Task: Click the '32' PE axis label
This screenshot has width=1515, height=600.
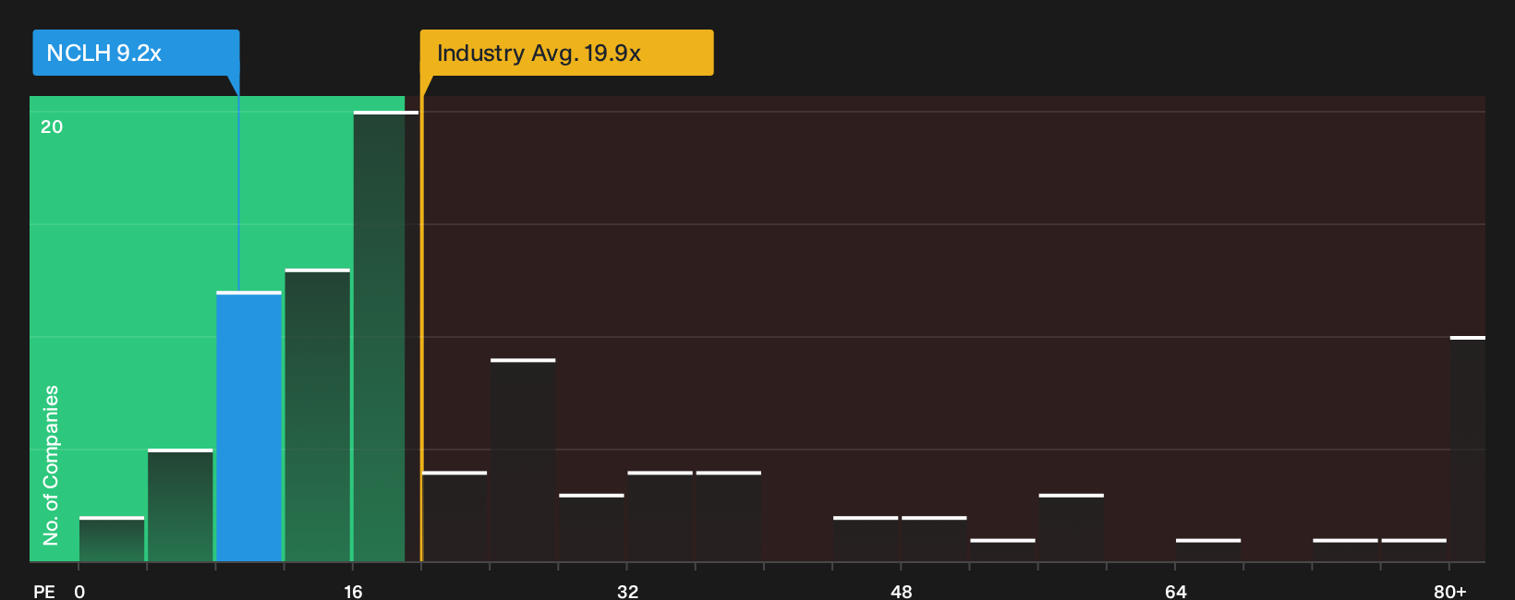Action: pyautogui.click(x=627, y=591)
